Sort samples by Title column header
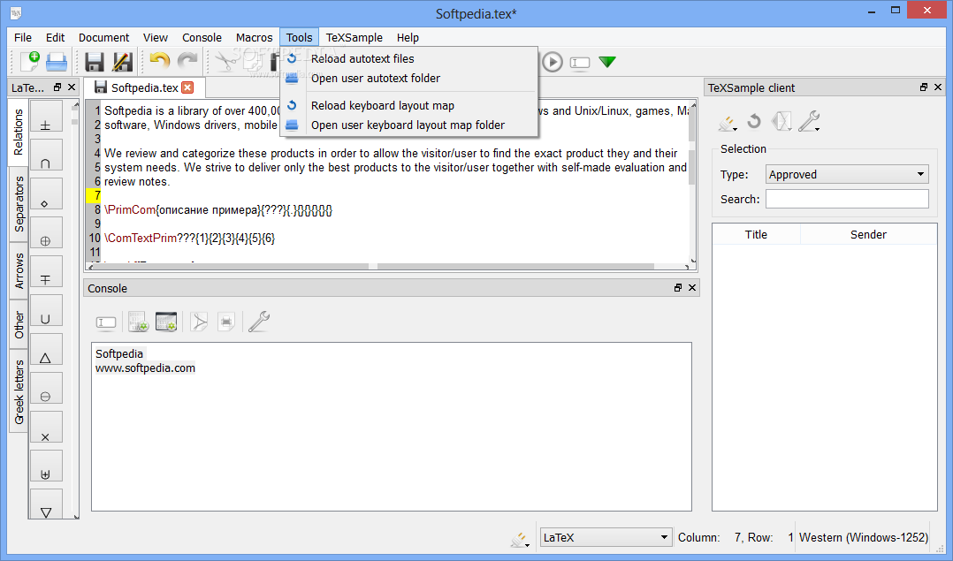 tap(756, 234)
